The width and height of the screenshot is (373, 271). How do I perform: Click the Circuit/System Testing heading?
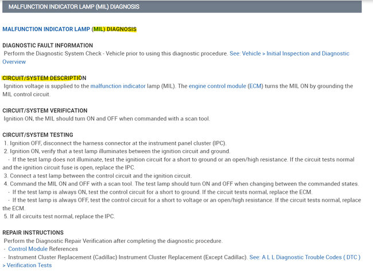pos(38,135)
